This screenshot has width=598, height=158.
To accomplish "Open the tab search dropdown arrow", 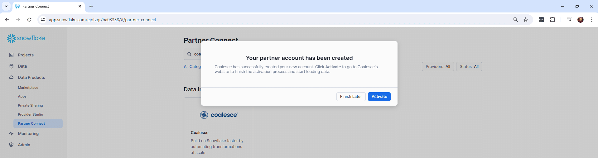I will (6, 6).
